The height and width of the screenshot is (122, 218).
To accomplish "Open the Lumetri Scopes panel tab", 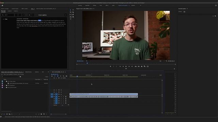I will [x=15, y=8].
